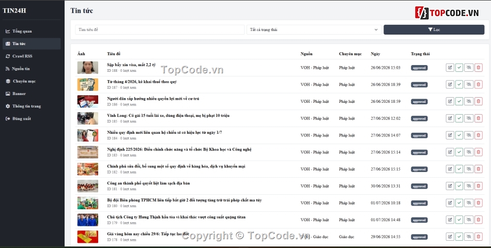Click the date '30/06/2026 13:31'

click(386, 186)
